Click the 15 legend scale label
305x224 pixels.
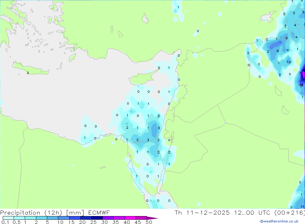71,222
